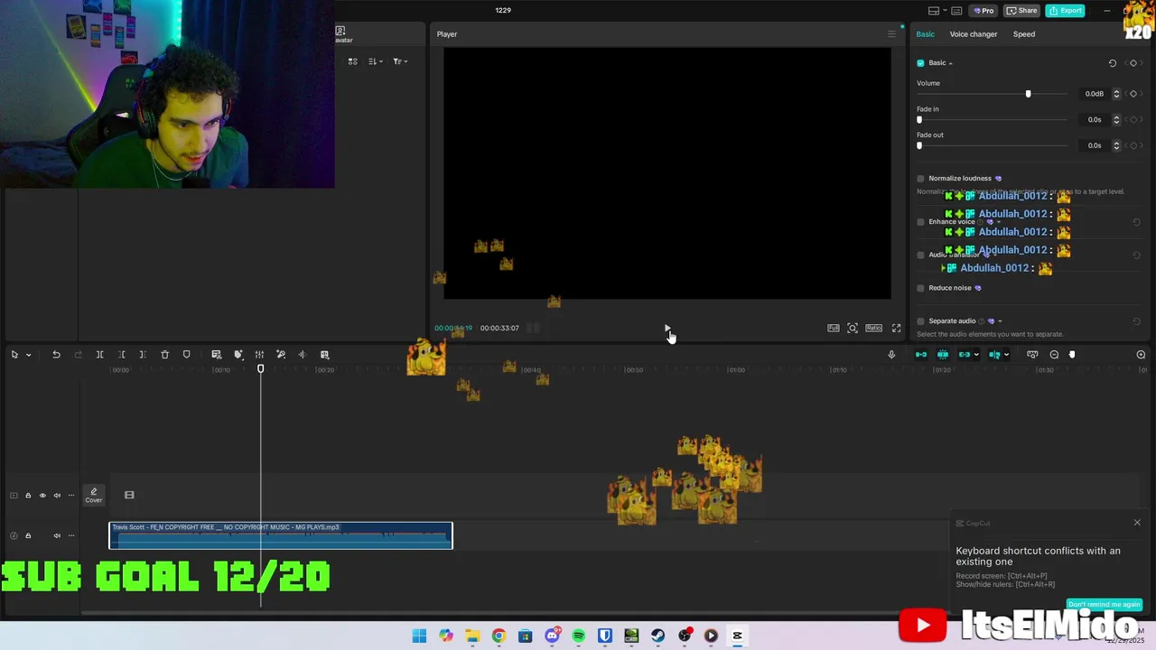Select the Travis Scott mp3 audio clip
Viewport: 1156px width, 650px height.
[x=281, y=535]
